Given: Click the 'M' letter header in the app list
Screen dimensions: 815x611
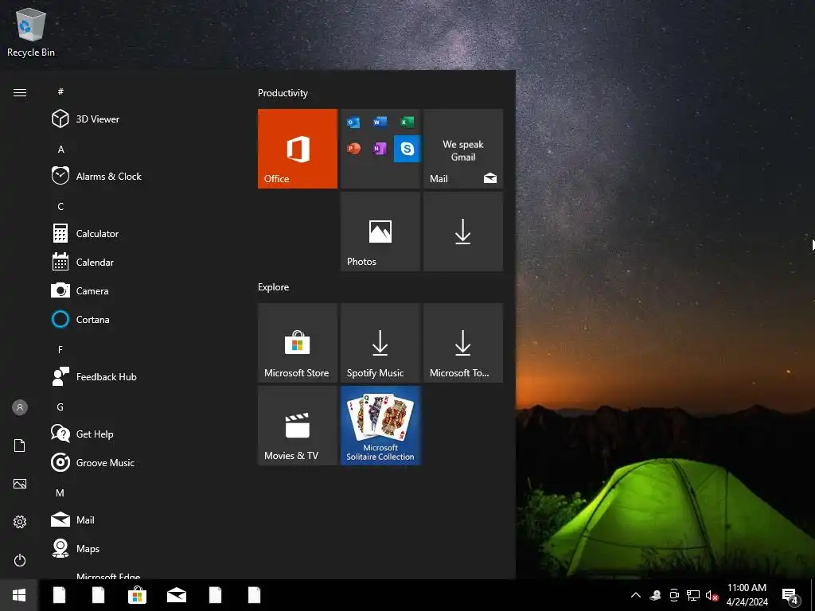Looking at the screenshot, I should pyautogui.click(x=60, y=492).
